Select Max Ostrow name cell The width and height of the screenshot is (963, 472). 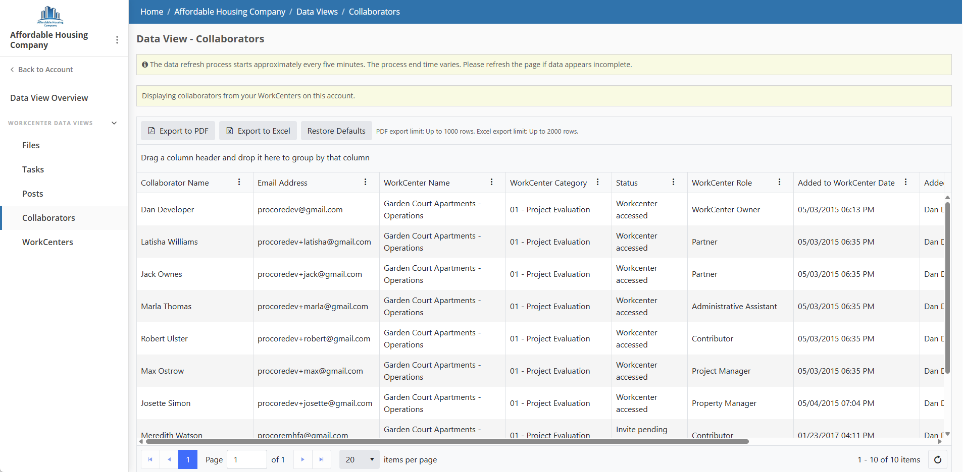click(x=195, y=371)
